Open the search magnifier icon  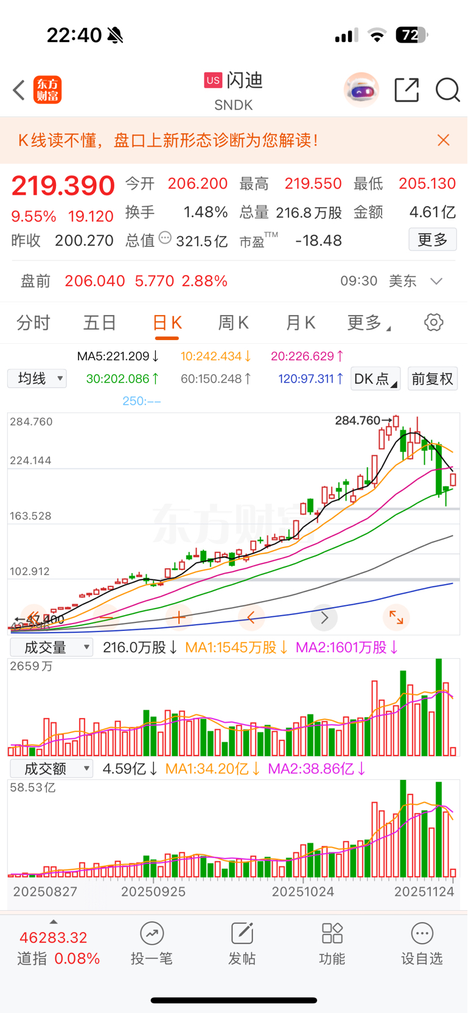(x=447, y=90)
